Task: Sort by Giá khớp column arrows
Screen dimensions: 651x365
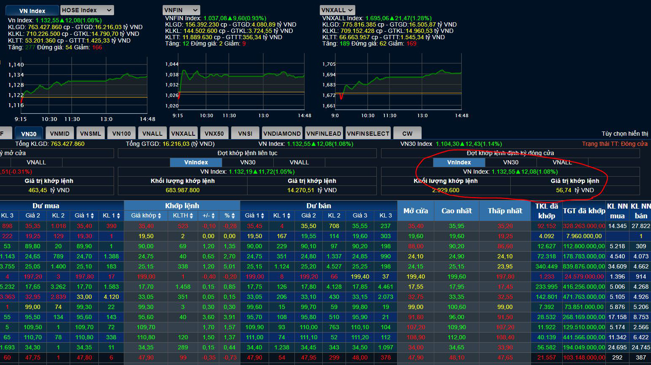Action: pyautogui.click(x=159, y=216)
